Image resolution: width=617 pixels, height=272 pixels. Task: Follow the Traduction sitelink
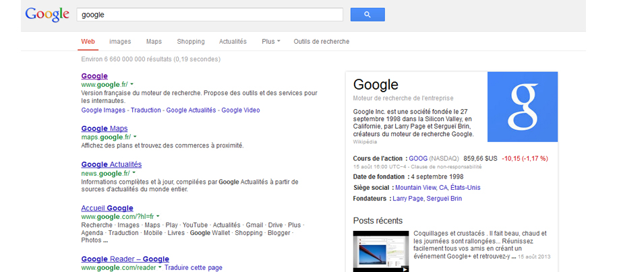click(x=146, y=110)
